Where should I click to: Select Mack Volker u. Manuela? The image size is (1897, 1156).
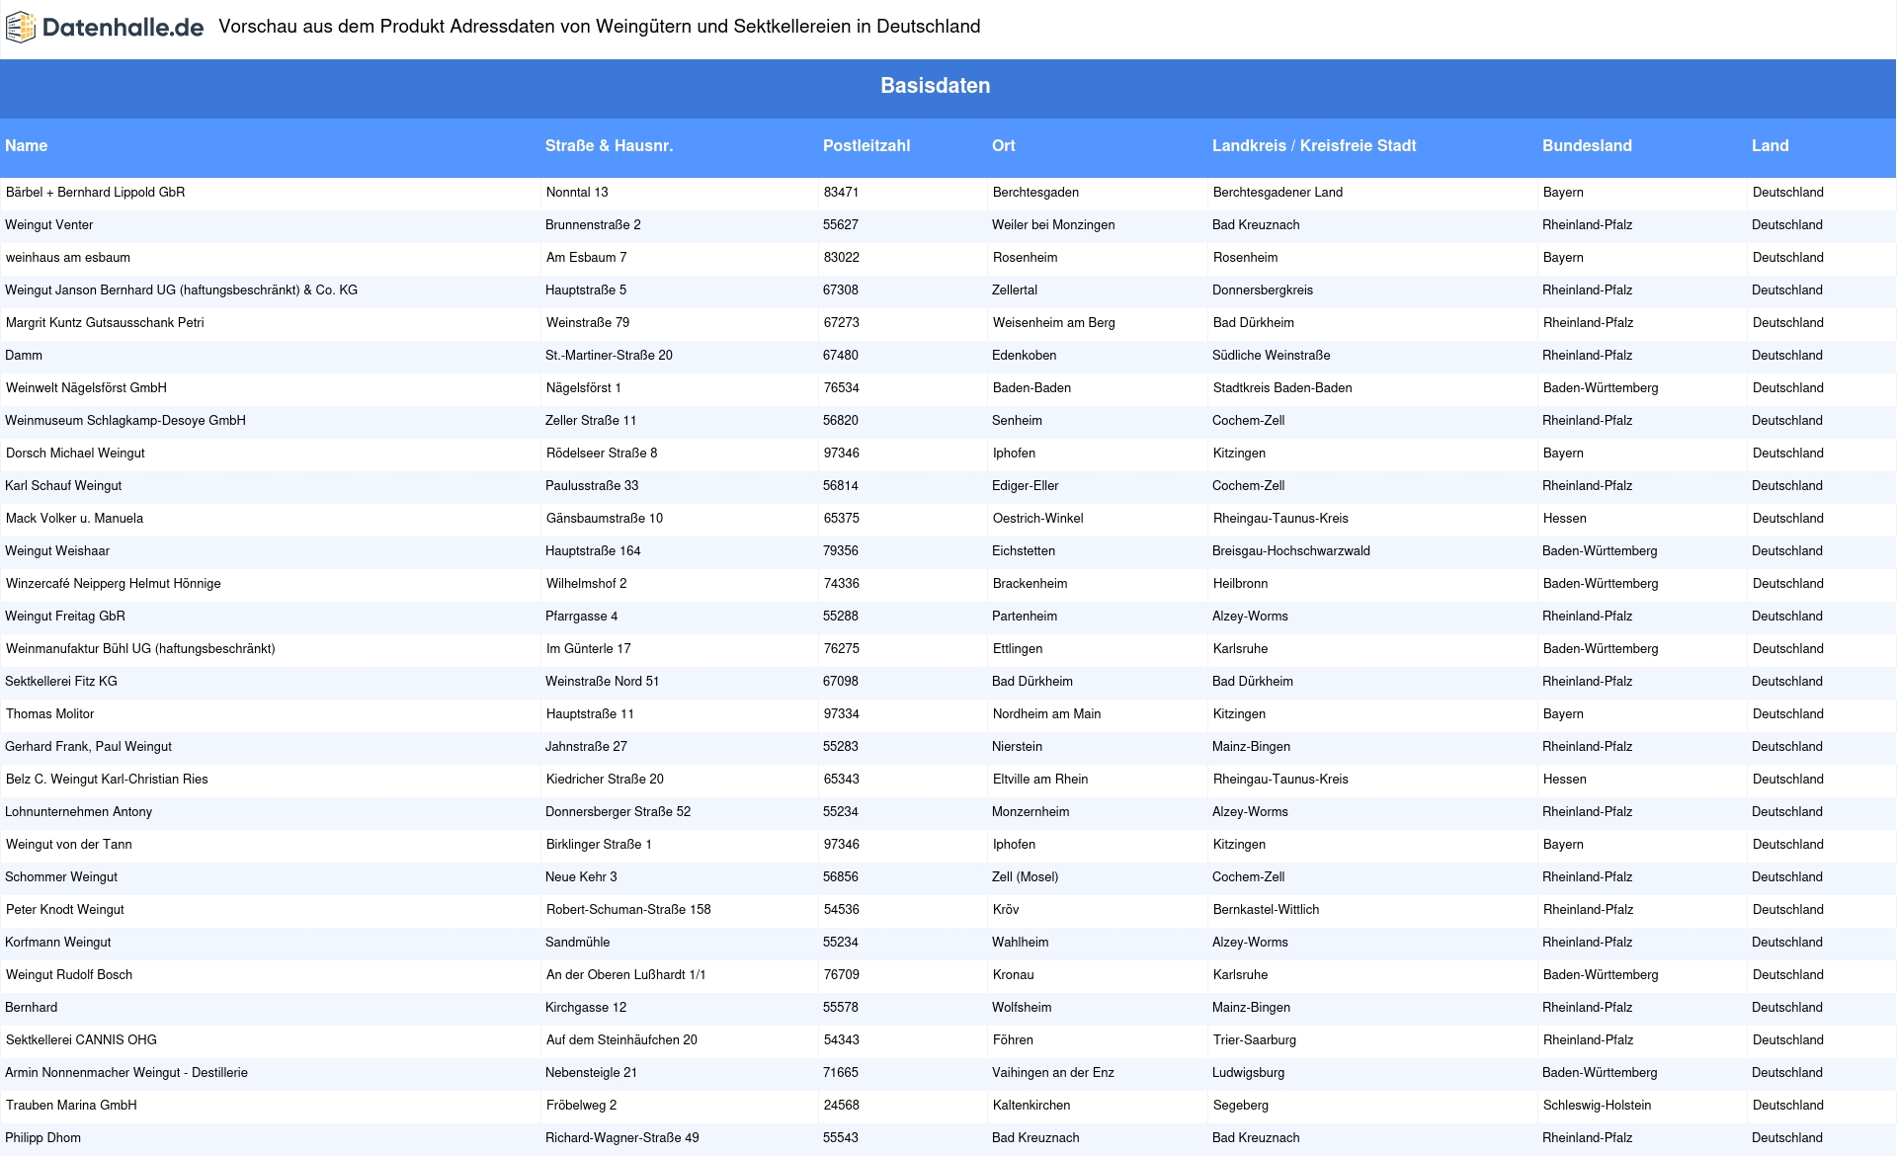pos(74,519)
